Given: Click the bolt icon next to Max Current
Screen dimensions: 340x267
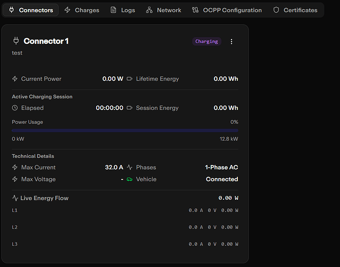Looking at the screenshot, I should pos(15,168).
